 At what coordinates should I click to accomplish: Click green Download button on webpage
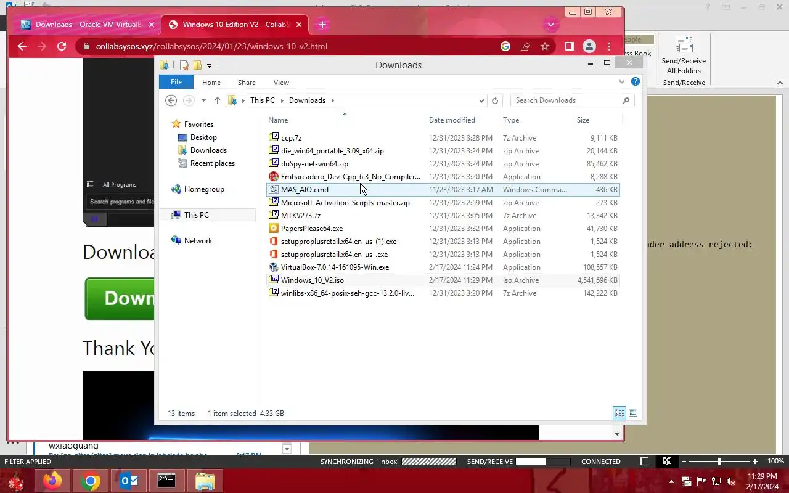point(120,298)
